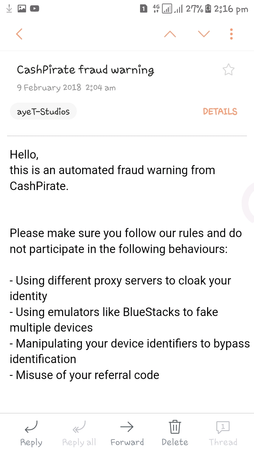254x453 pixels.
Task: Tap the ayeT-Studios sender chip
Action: 43,112
